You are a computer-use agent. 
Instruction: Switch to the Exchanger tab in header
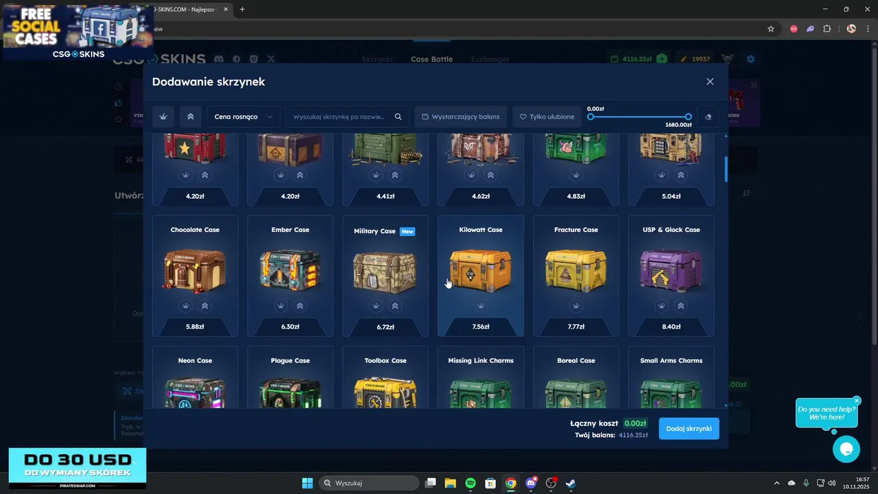[x=490, y=59]
